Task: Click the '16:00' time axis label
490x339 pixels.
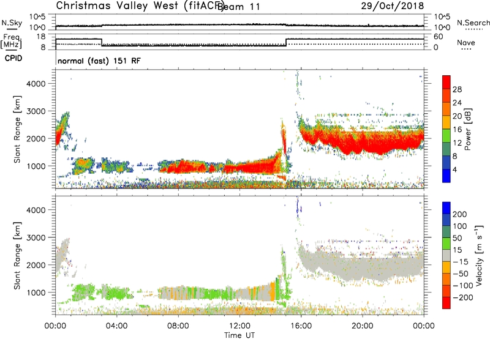Action: 301,326
